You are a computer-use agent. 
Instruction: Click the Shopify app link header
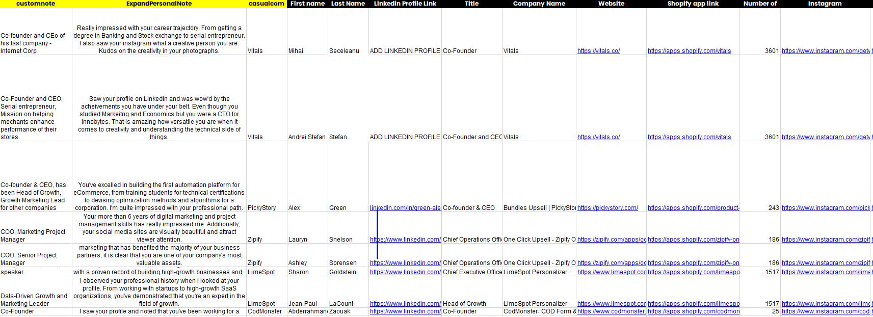click(x=693, y=4)
